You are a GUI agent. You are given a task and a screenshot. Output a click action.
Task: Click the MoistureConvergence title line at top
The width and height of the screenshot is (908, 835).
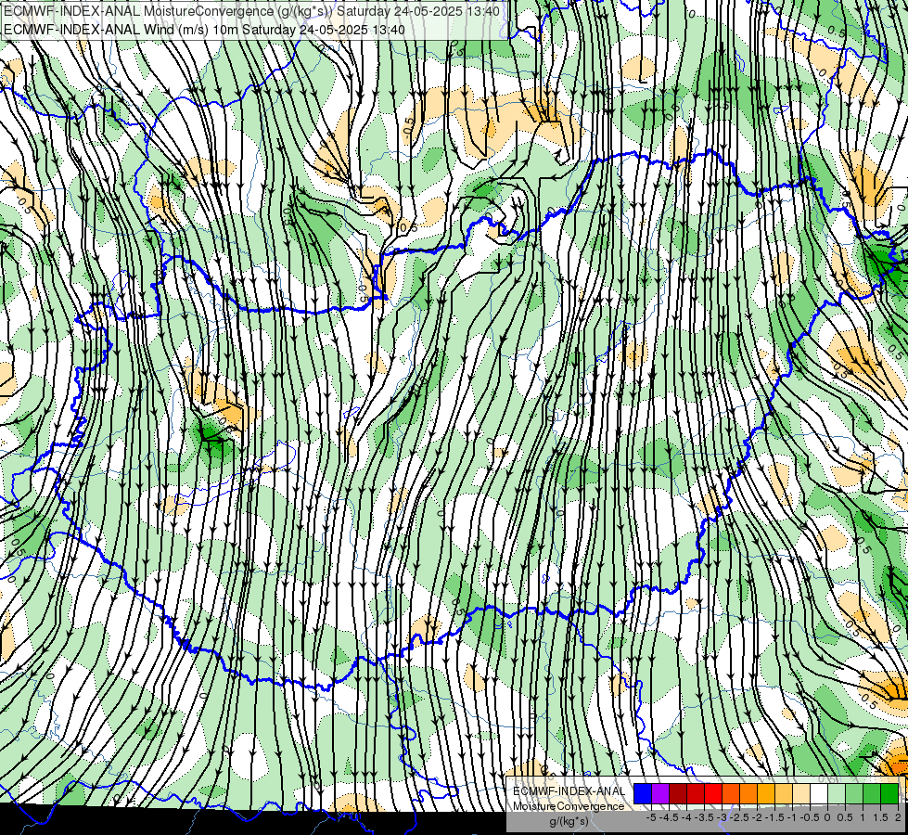pos(251,11)
